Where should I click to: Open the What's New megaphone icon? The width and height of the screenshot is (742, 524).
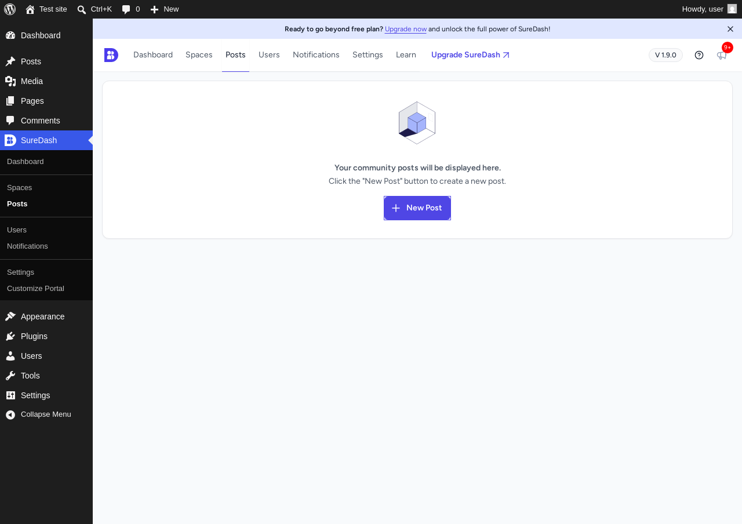tap(722, 55)
